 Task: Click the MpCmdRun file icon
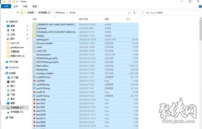coord(34,66)
